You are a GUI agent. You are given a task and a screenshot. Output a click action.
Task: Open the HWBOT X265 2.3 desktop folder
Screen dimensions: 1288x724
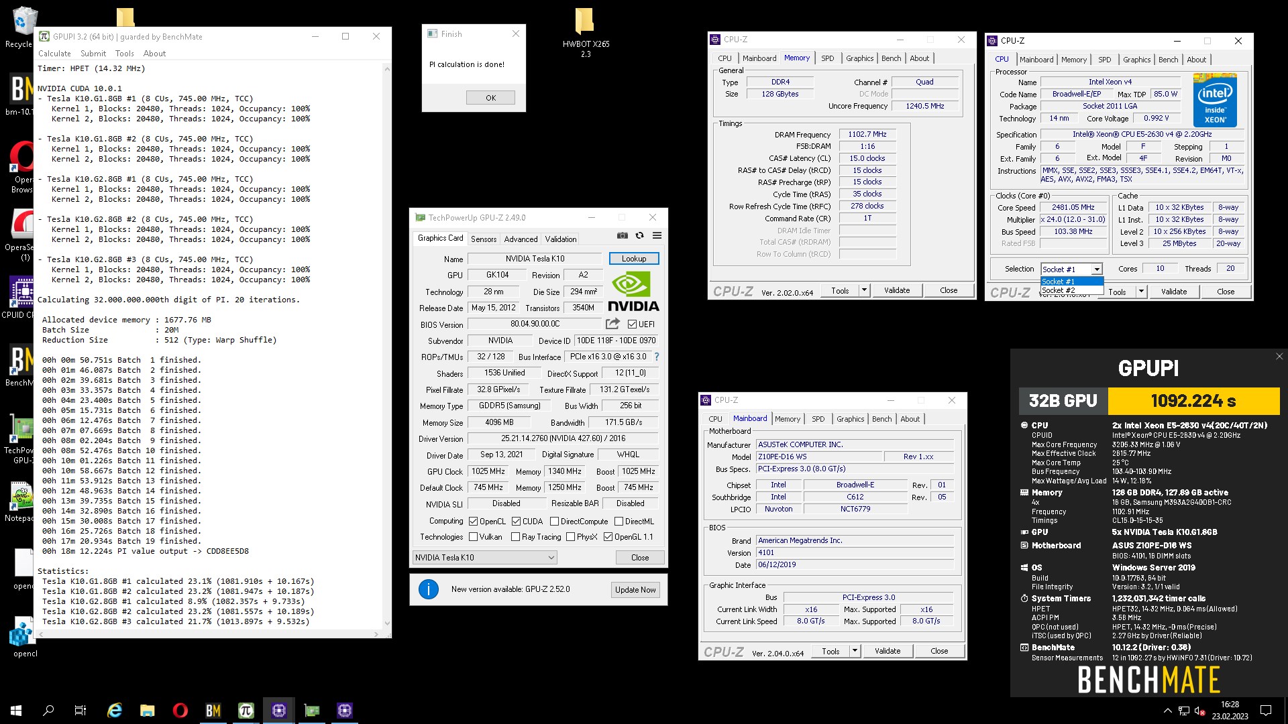(x=586, y=32)
